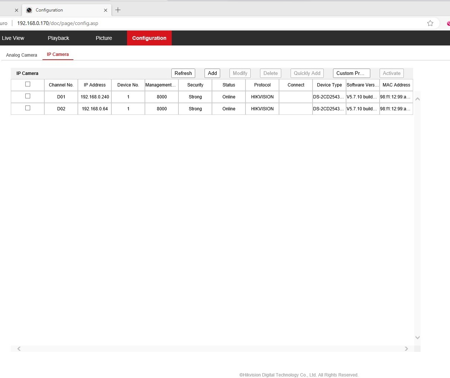Sort by the Status column header
Viewport: 450px width, 378px height.
tap(229, 85)
